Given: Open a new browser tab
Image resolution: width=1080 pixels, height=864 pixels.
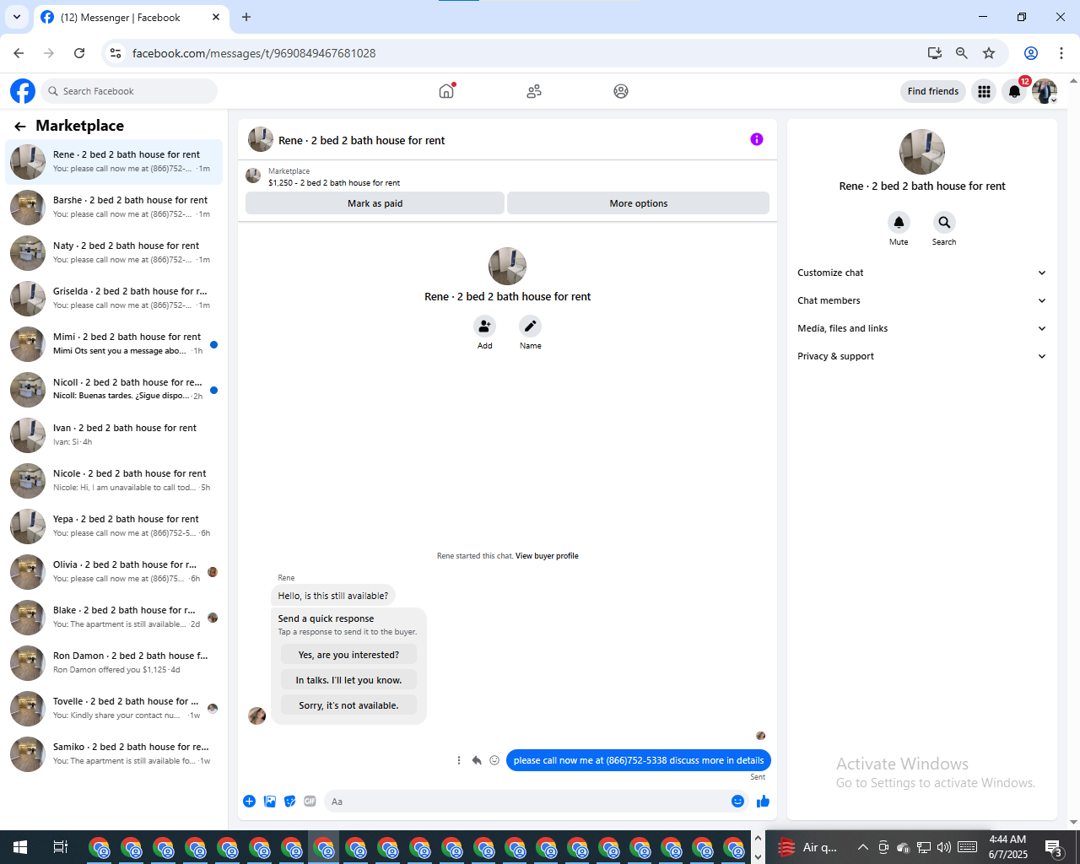Looking at the screenshot, I should coord(246,17).
